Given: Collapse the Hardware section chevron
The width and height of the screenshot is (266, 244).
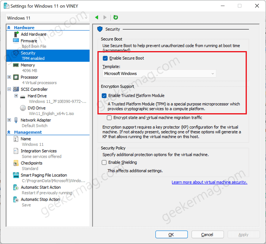Looking at the screenshot, I should tap(9, 28).
